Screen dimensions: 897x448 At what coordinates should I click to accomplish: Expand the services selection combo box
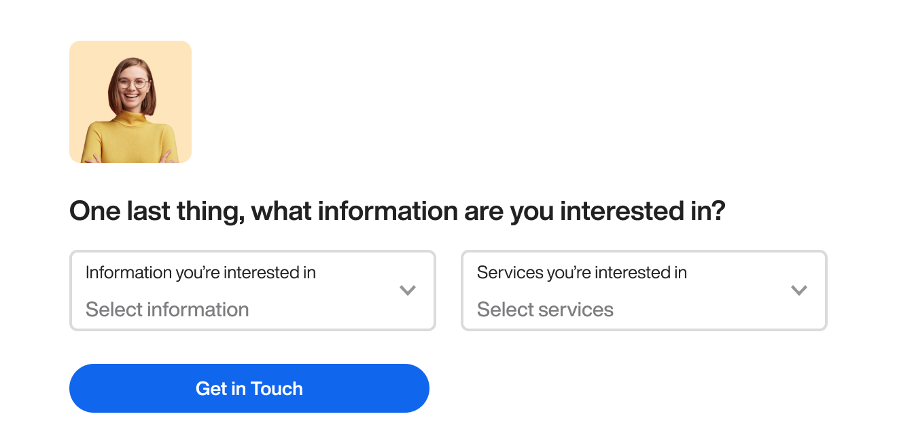coord(644,291)
